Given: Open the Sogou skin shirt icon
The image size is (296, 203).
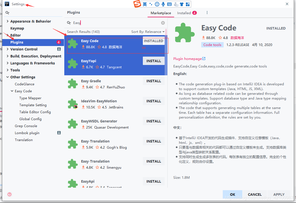Looking at the screenshot, I should (182, 4).
